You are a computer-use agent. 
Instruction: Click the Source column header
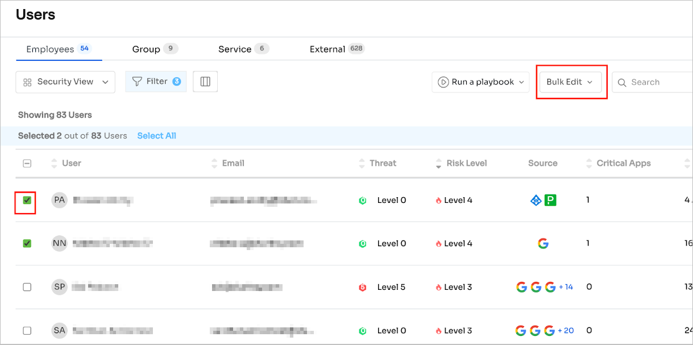542,163
